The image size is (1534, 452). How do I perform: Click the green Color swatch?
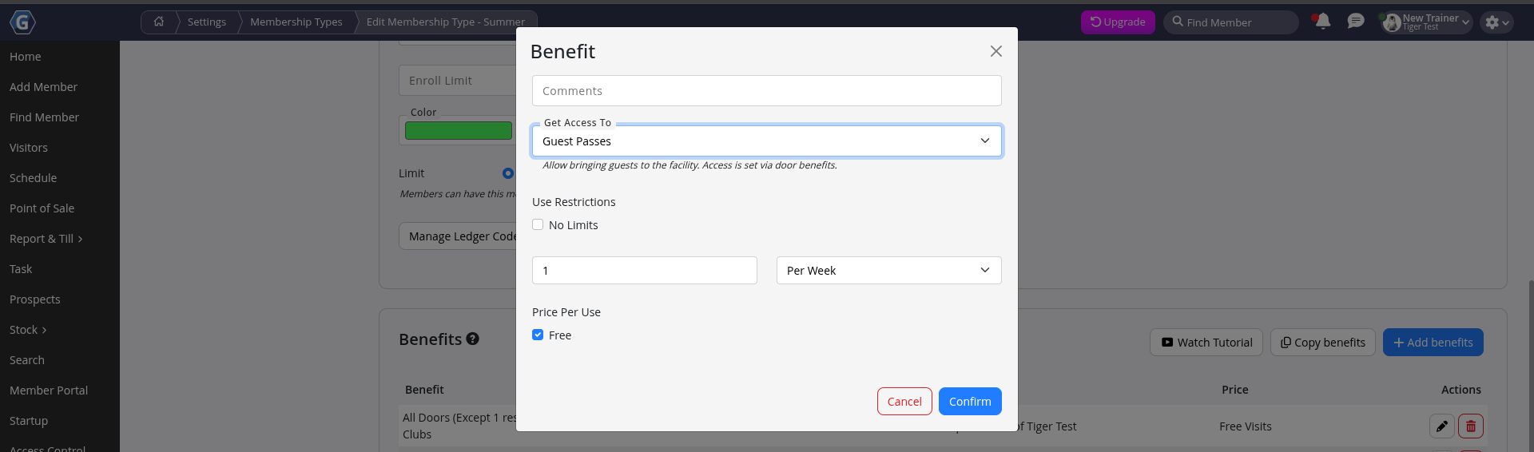point(459,131)
